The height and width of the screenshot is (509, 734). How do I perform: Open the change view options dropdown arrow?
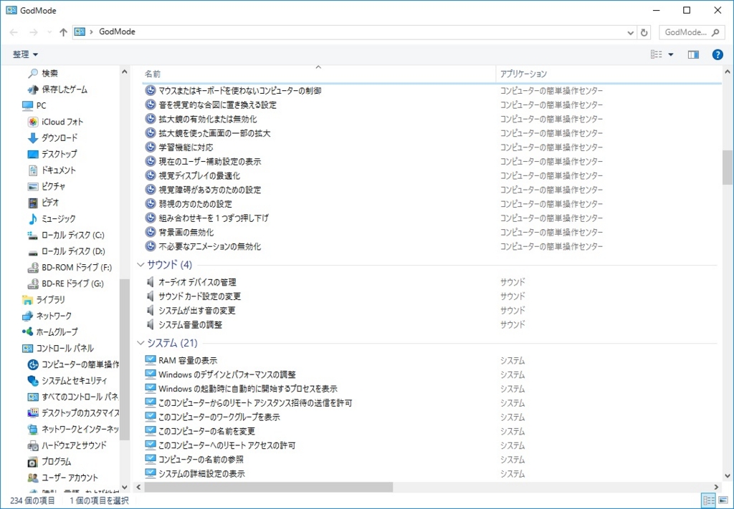pyautogui.click(x=671, y=54)
